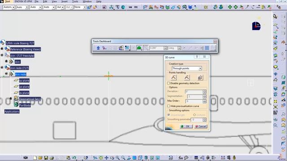Select the 1/5th scale Boeing 727 root node

pos(20,43)
